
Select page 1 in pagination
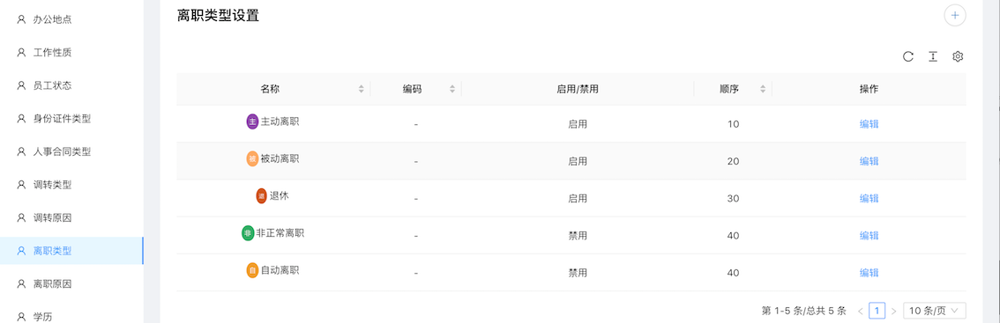click(x=877, y=311)
